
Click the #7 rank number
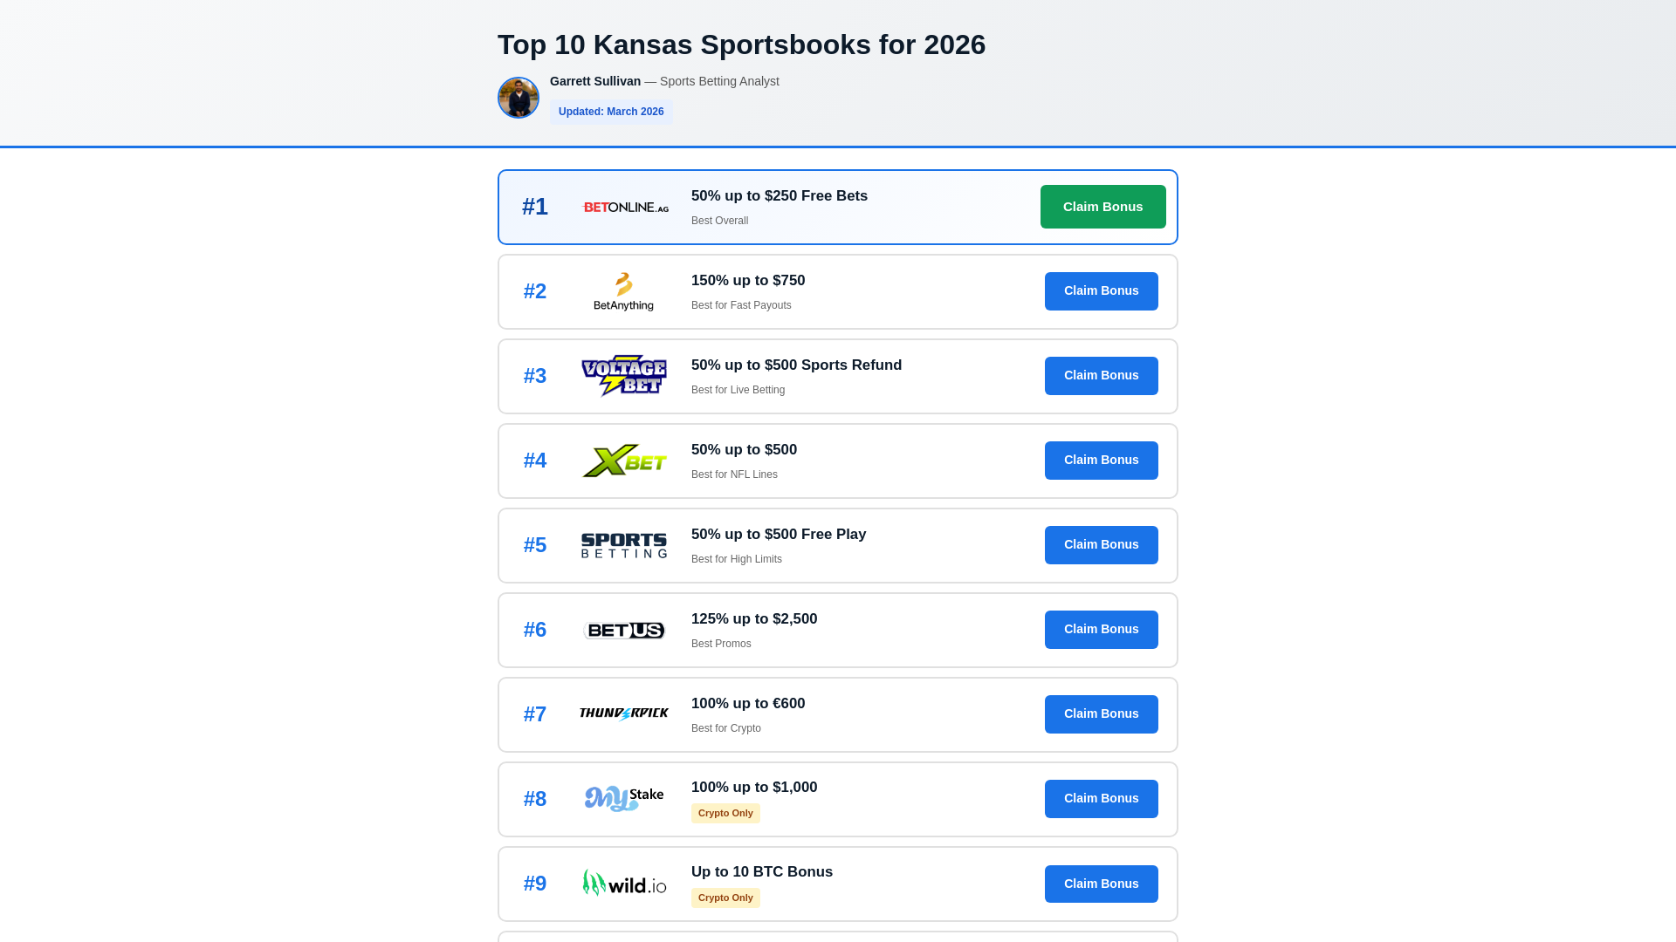(535, 714)
